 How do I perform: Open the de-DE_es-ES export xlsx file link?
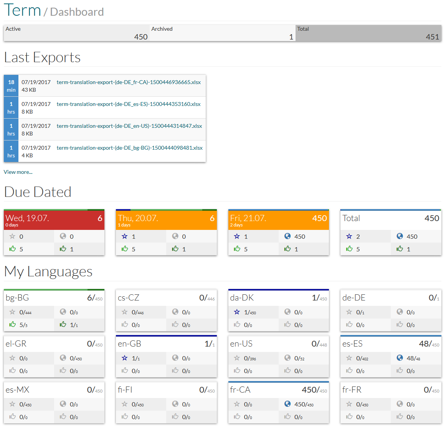[x=129, y=104]
